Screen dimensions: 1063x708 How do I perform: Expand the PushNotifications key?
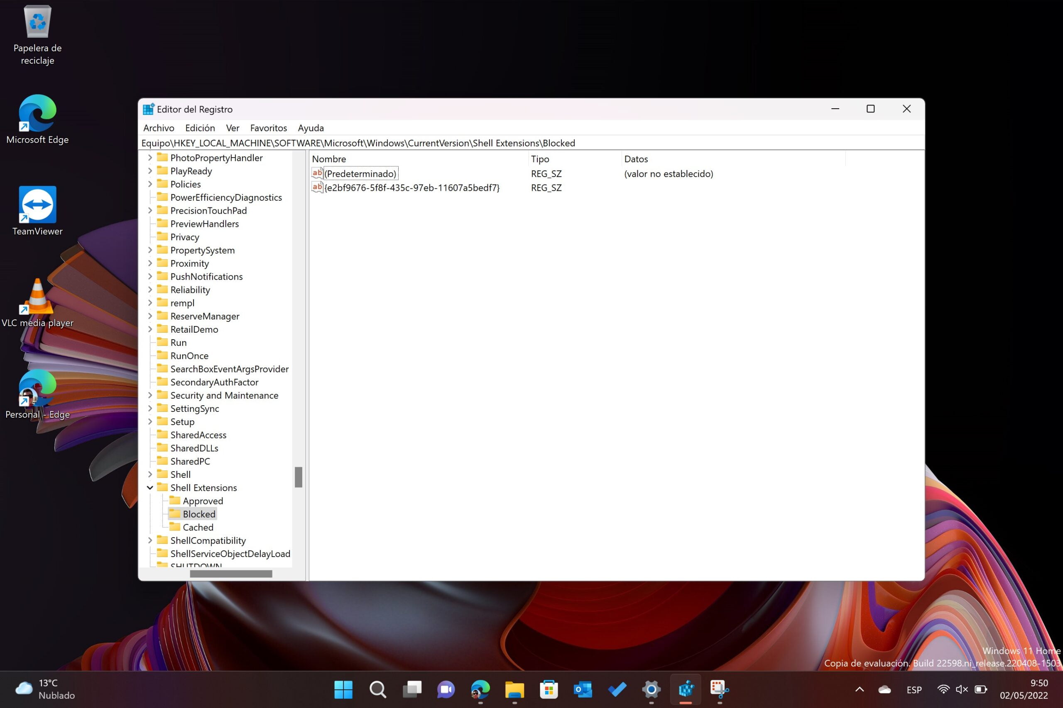(x=150, y=276)
